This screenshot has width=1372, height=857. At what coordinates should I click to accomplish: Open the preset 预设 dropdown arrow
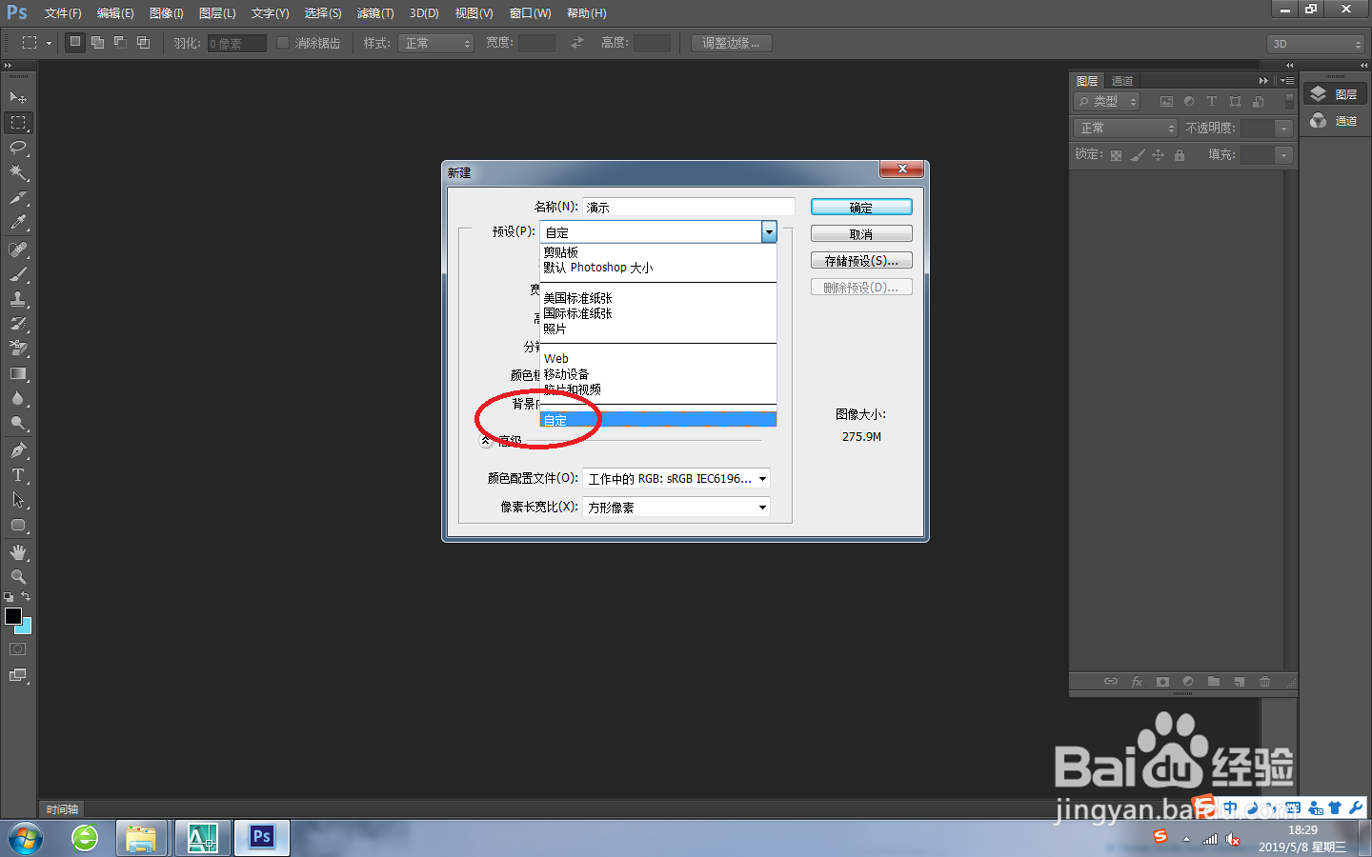point(769,231)
